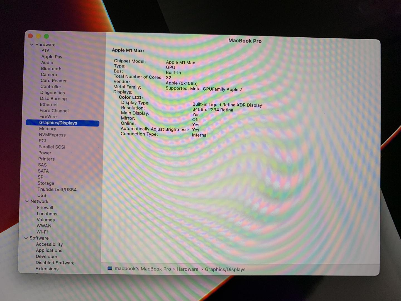The width and height of the screenshot is (401, 301).
Task: Select Extensions under Software
Action: [47, 269]
